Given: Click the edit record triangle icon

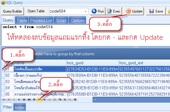Looking at the screenshot, I should click(x=44, y=99).
